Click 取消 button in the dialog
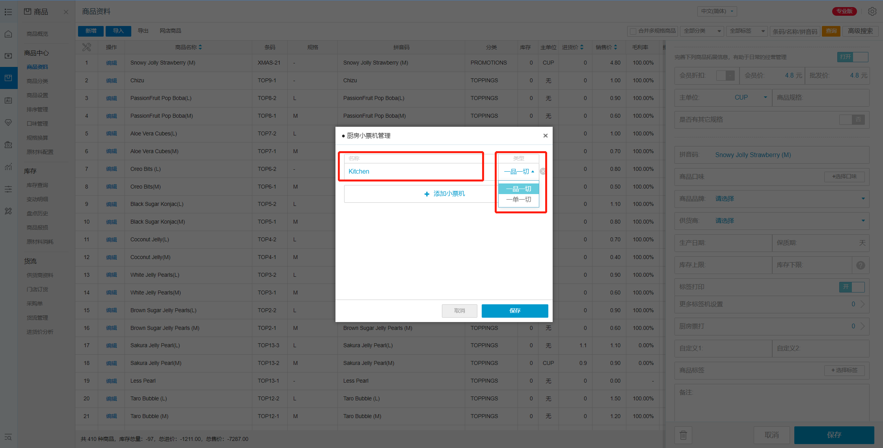 click(459, 311)
